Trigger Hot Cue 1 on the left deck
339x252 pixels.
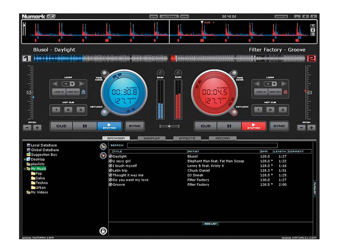(56, 109)
